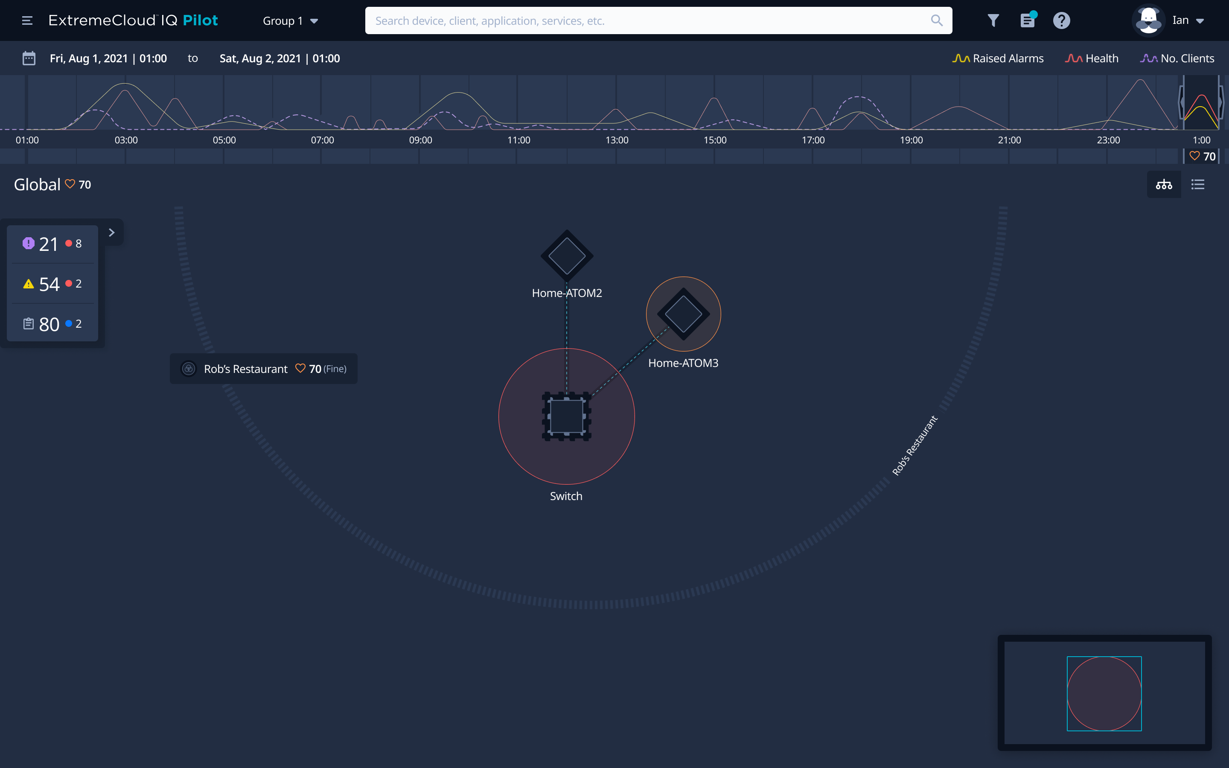
Task: Click the Sat, Aug 2 end date
Action: (280, 58)
